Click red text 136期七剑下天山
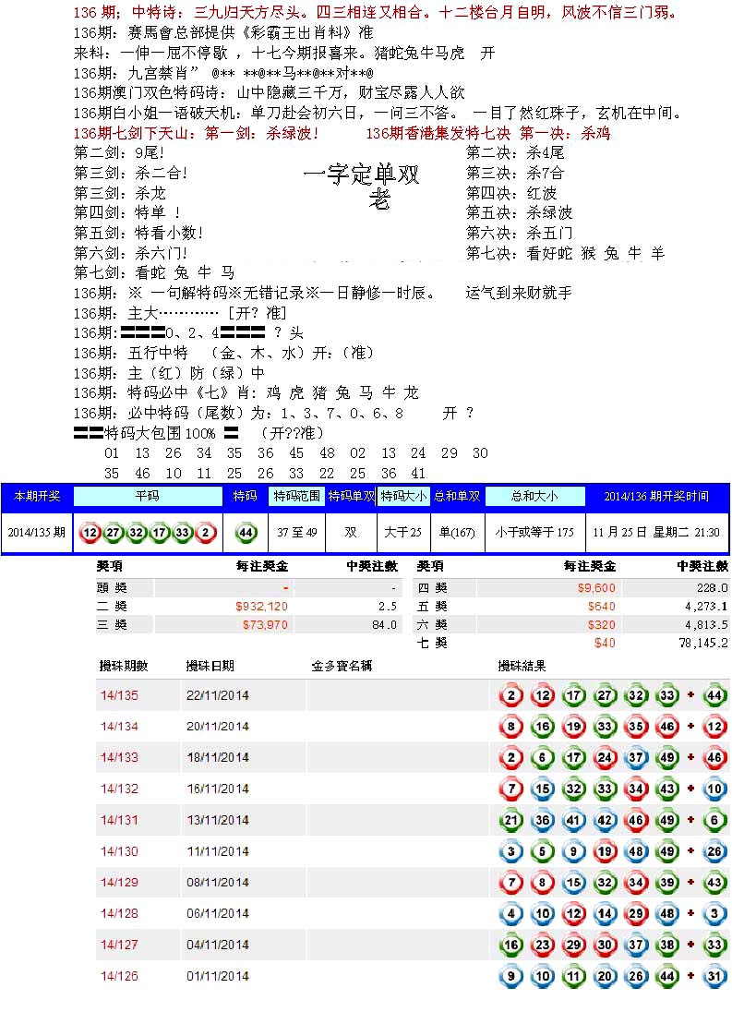The image size is (732, 1036). 134,134
